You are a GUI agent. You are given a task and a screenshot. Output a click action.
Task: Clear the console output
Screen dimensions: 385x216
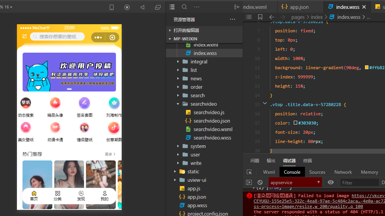pyautogui.click(x=260, y=183)
